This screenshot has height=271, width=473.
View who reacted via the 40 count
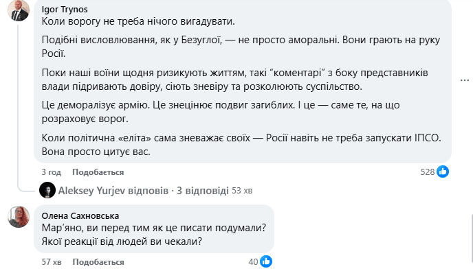[x=253, y=261]
